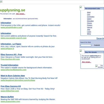The width and height of the screenshot is (104, 104).
Task: Select Flowers in Recommended Links
Action: (x=90, y=25)
